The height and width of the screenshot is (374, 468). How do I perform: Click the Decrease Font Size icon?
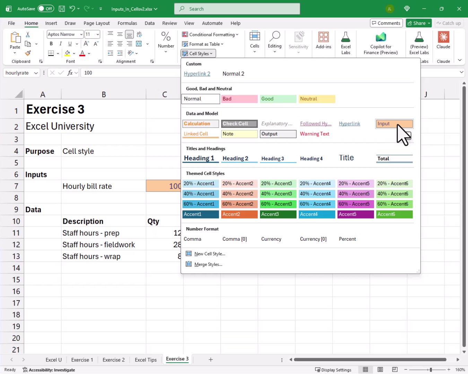pos(96,44)
